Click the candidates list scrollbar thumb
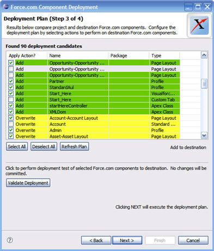 click(x=204, y=84)
